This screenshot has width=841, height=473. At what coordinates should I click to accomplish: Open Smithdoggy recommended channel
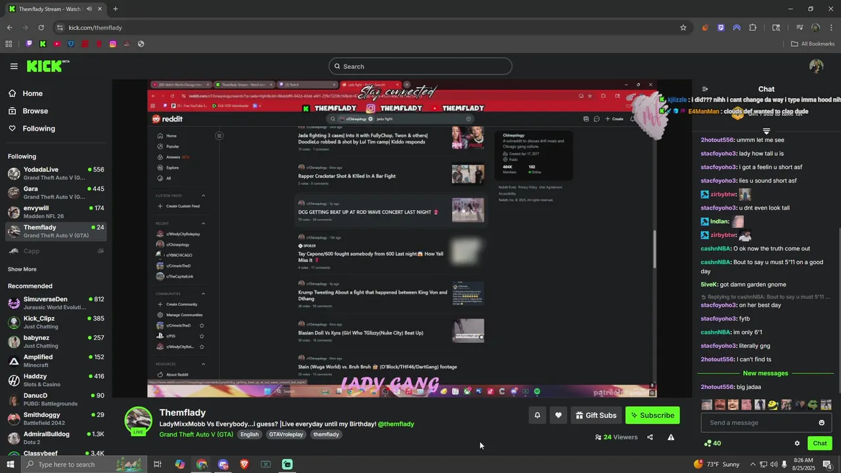click(56, 418)
